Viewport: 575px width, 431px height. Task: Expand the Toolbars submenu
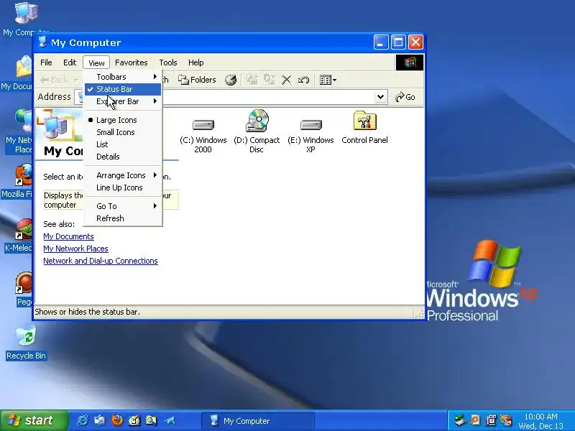(x=123, y=77)
